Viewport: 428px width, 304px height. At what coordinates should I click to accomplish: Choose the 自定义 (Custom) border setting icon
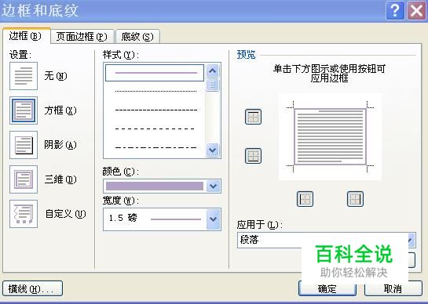[x=24, y=214]
